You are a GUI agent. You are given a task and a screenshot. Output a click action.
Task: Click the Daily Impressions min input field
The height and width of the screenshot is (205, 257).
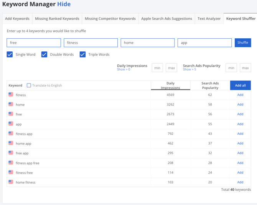point(157,68)
